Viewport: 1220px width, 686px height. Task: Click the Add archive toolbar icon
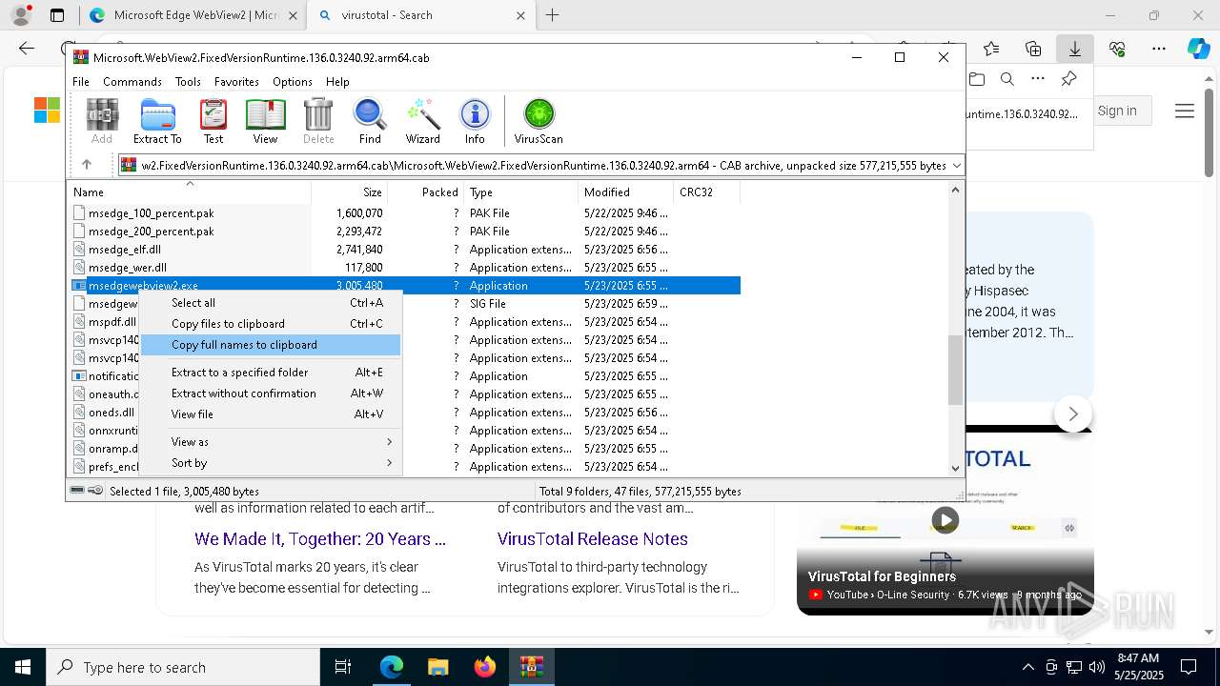pyautogui.click(x=102, y=121)
